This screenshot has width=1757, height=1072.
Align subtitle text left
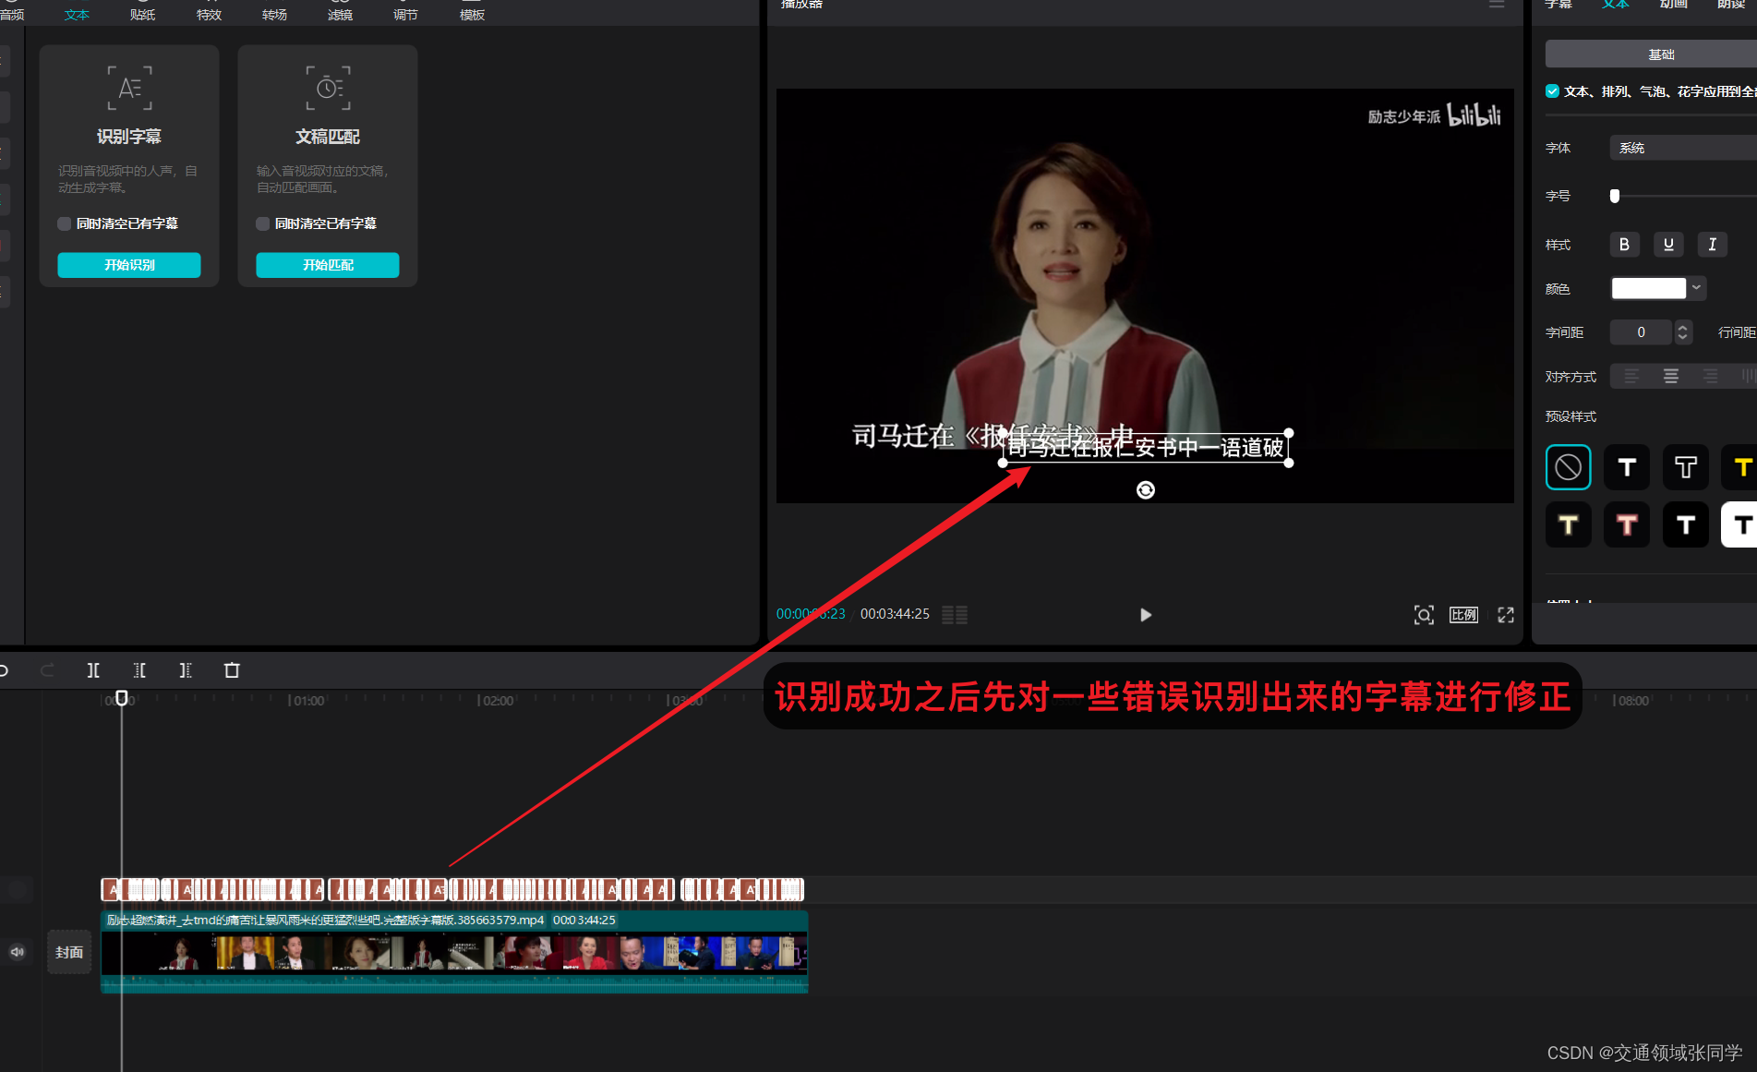tap(1631, 377)
